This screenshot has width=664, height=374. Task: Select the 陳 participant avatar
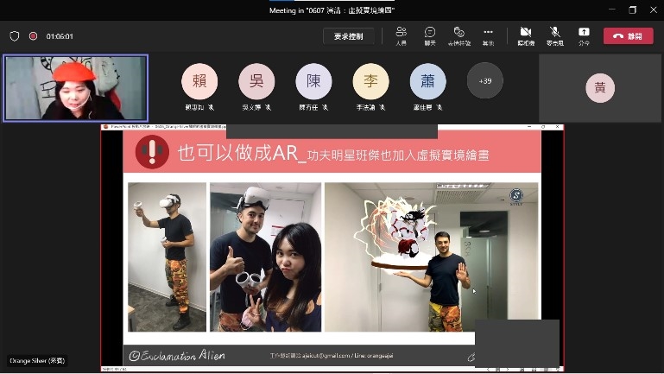point(313,82)
